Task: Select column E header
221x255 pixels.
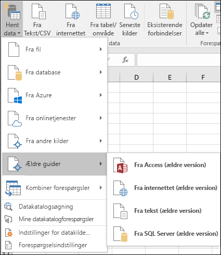Action: [170, 77]
